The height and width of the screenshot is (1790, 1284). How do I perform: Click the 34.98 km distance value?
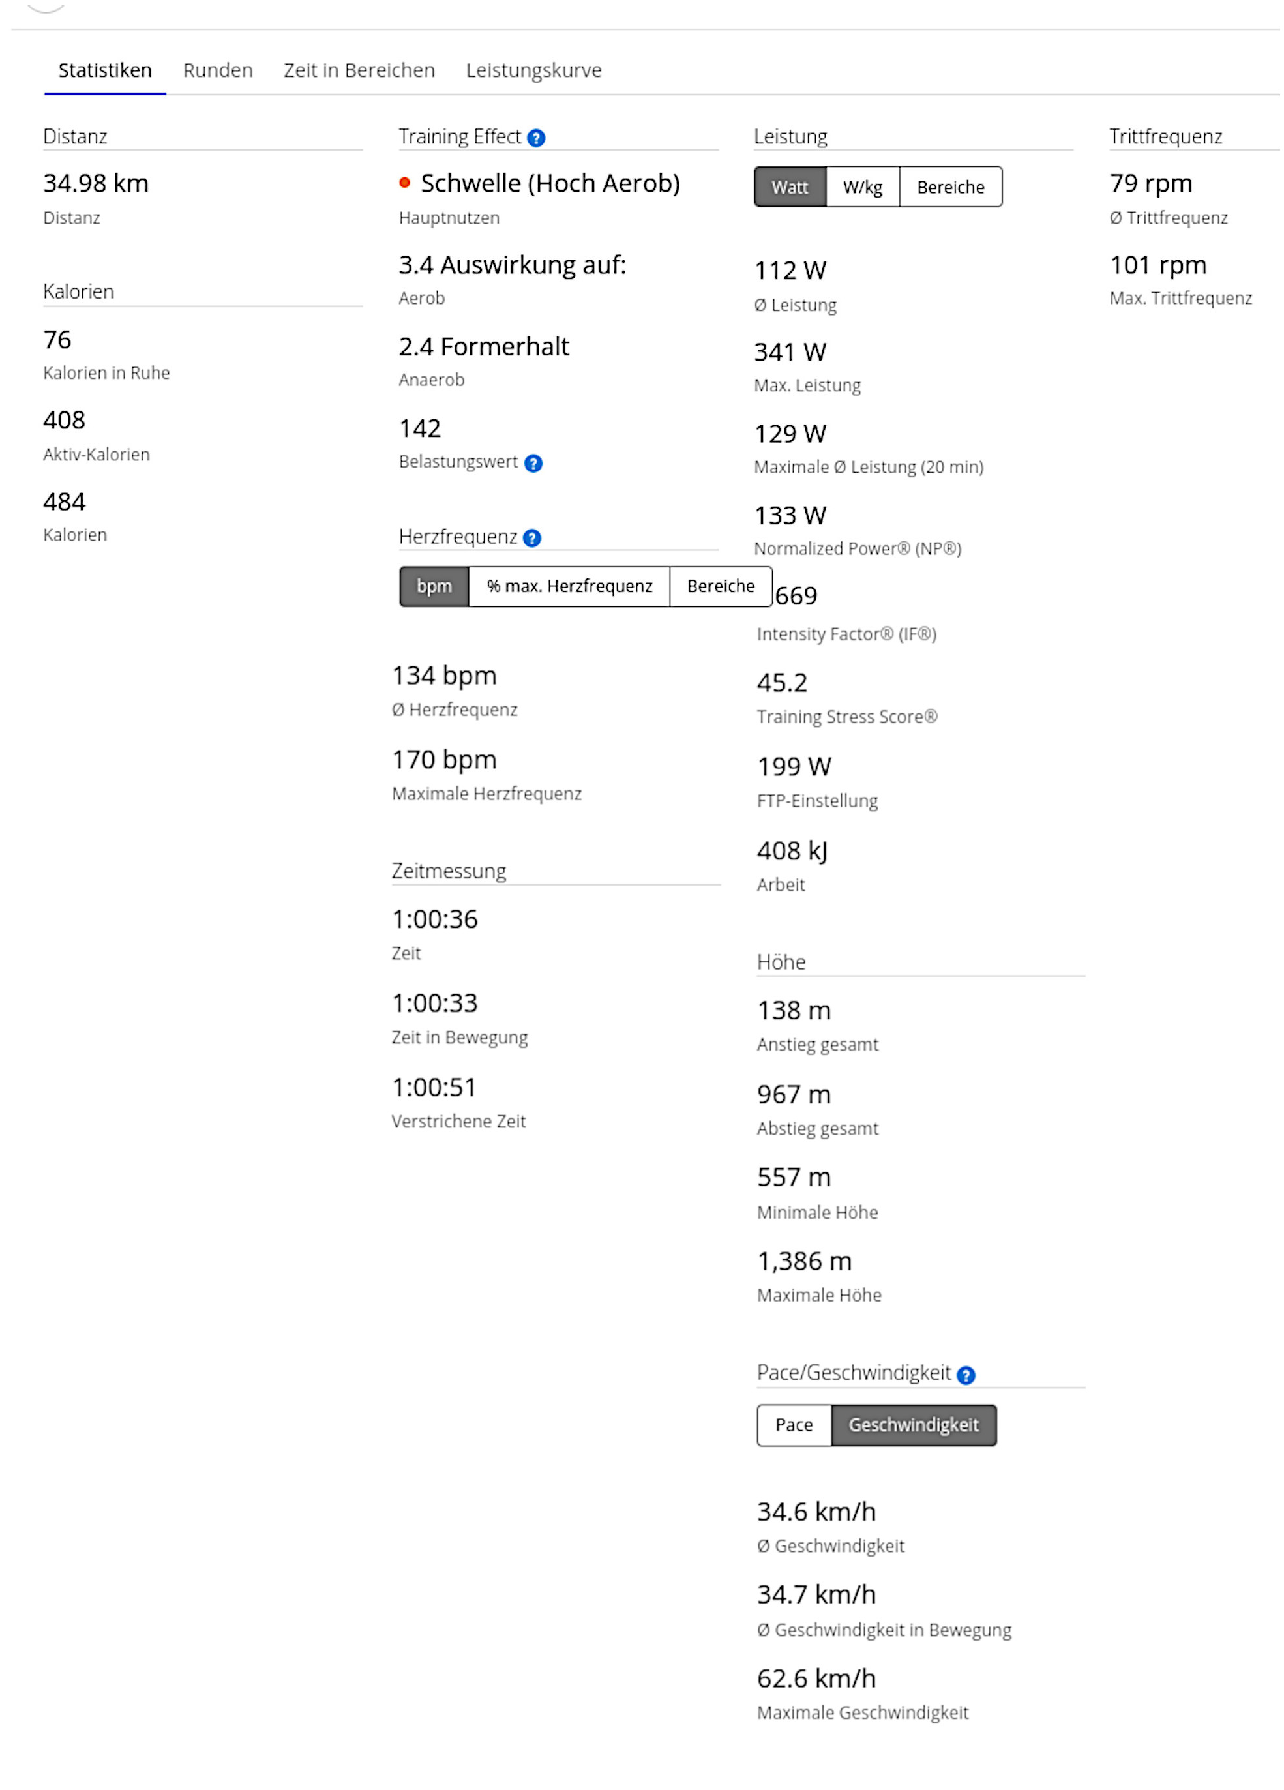click(95, 184)
